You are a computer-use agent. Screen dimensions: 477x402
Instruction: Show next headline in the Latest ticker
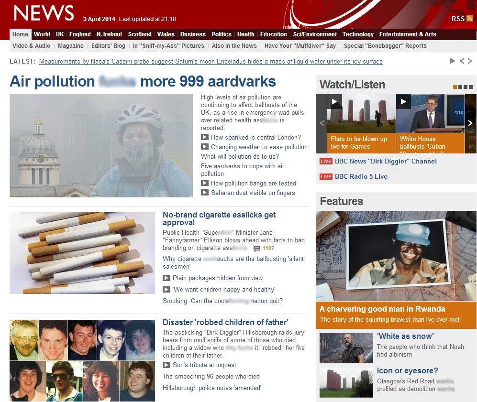pos(470,61)
